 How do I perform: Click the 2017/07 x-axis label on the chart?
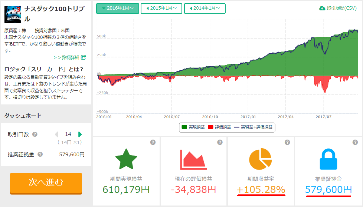pyautogui.click(x=323, y=117)
